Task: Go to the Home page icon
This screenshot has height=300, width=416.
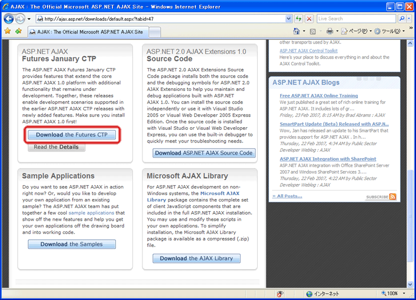Action: (297, 31)
